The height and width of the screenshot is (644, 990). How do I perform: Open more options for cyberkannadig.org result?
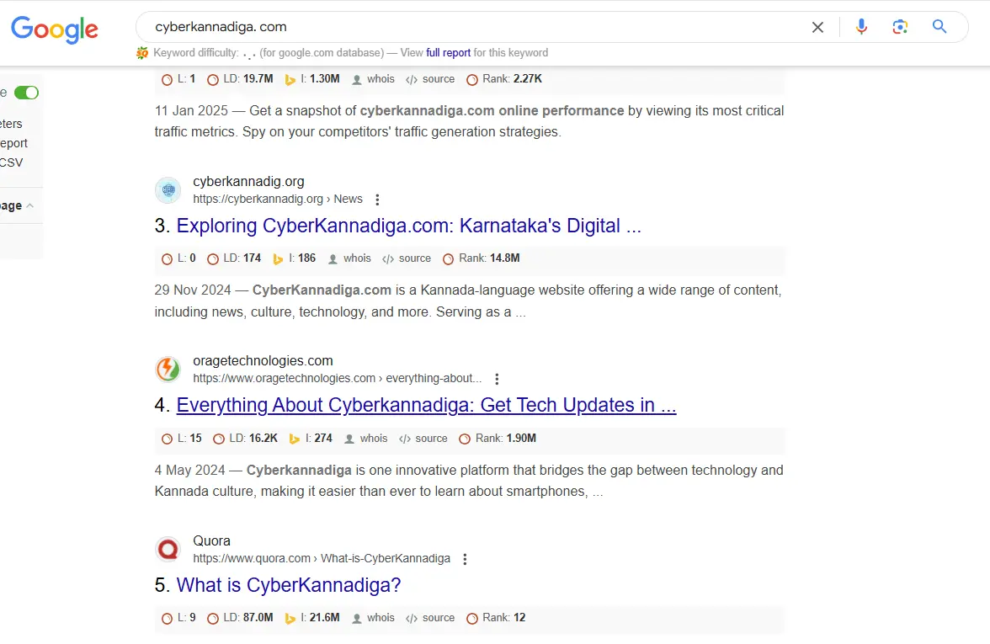(x=377, y=200)
